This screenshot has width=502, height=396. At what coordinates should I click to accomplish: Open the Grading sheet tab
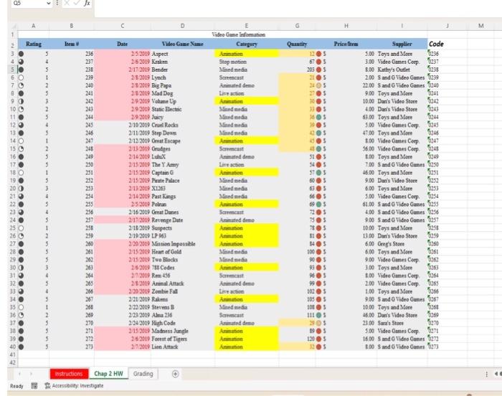(143, 374)
